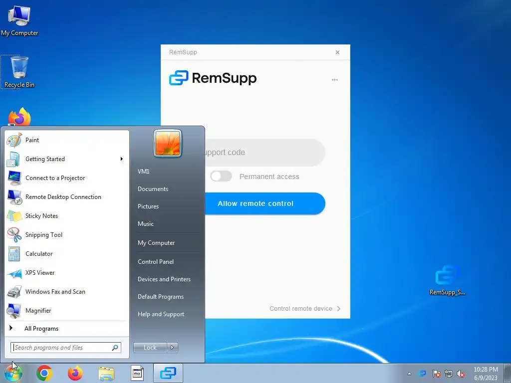Select RemSupp_S... desktop icon
The image size is (511, 383).
[x=448, y=280]
